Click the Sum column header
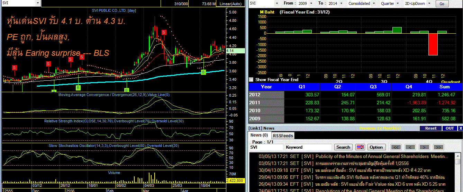The height and width of the screenshot is (192, 463). click(445, 87)
